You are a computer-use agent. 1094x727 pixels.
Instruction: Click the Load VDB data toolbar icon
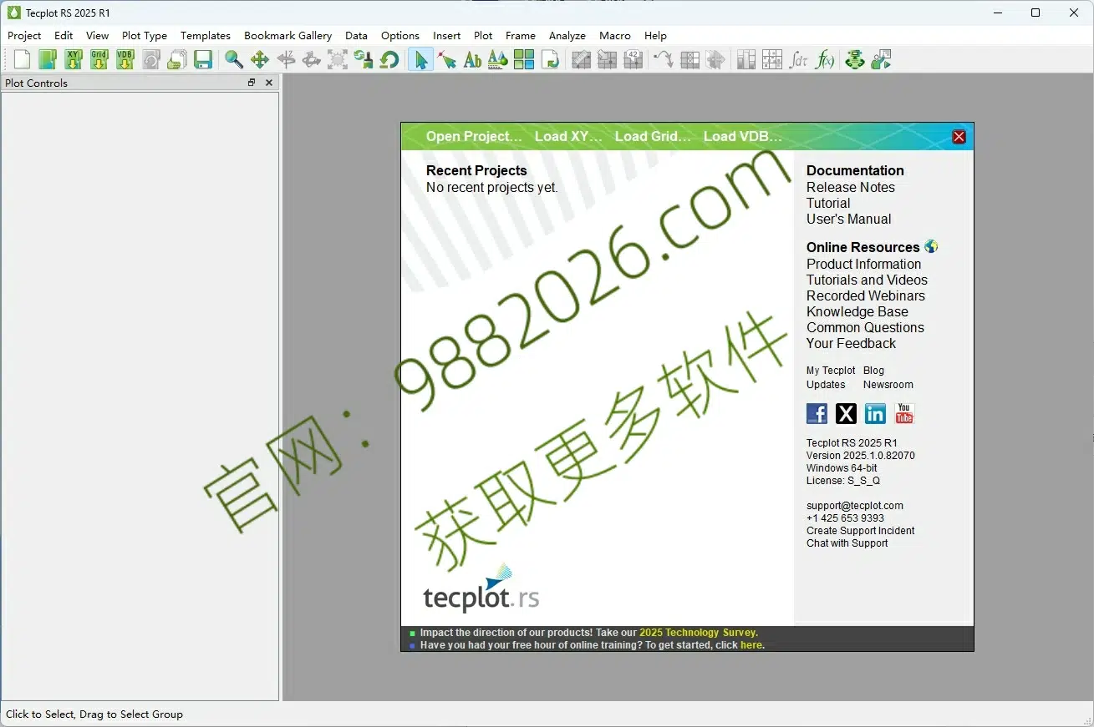point(125,59)
